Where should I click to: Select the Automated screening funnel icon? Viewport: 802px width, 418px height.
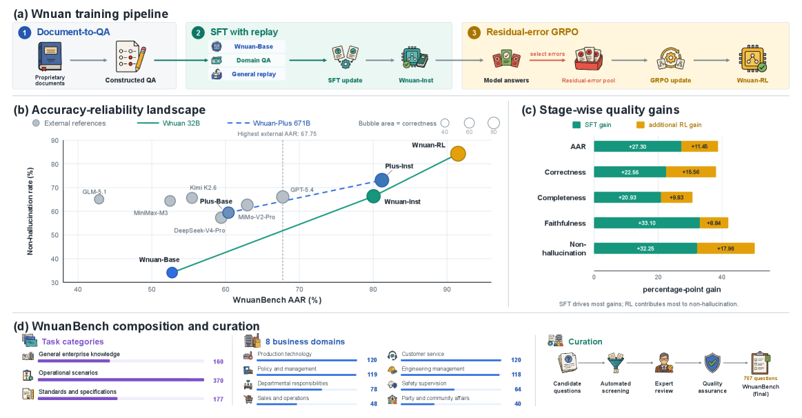pos(615,364)
